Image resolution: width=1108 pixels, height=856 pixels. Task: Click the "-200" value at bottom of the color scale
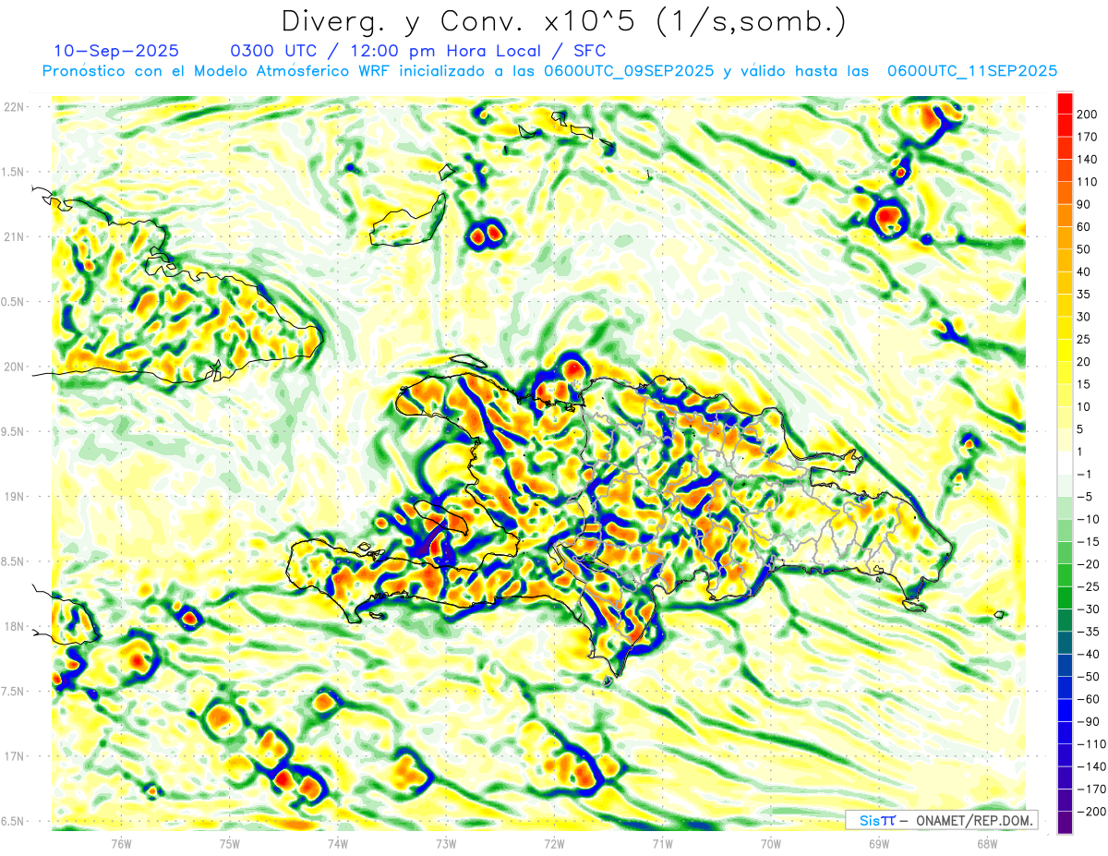coord(1090,811)
